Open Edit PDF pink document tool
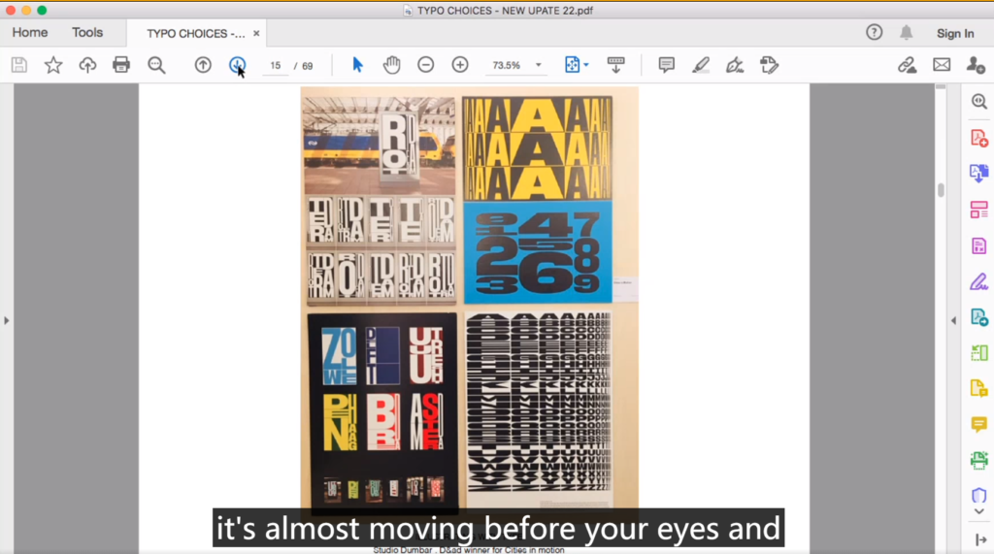The width and height of the screenshot is (994, 554). coord(978,245)
